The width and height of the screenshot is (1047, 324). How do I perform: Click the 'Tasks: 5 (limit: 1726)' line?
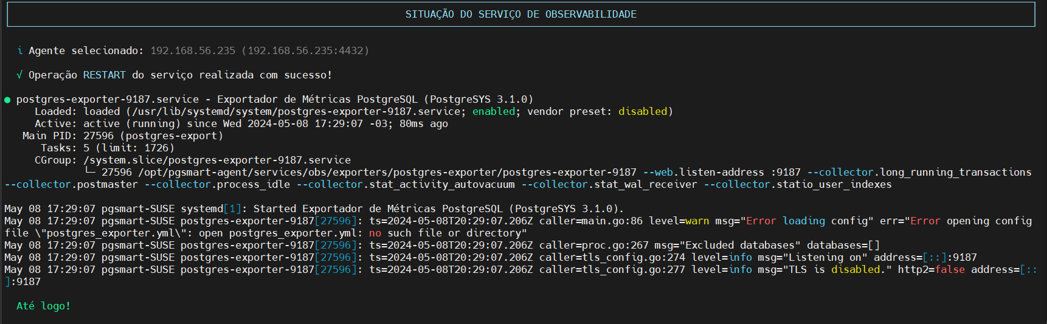[108, 148]
